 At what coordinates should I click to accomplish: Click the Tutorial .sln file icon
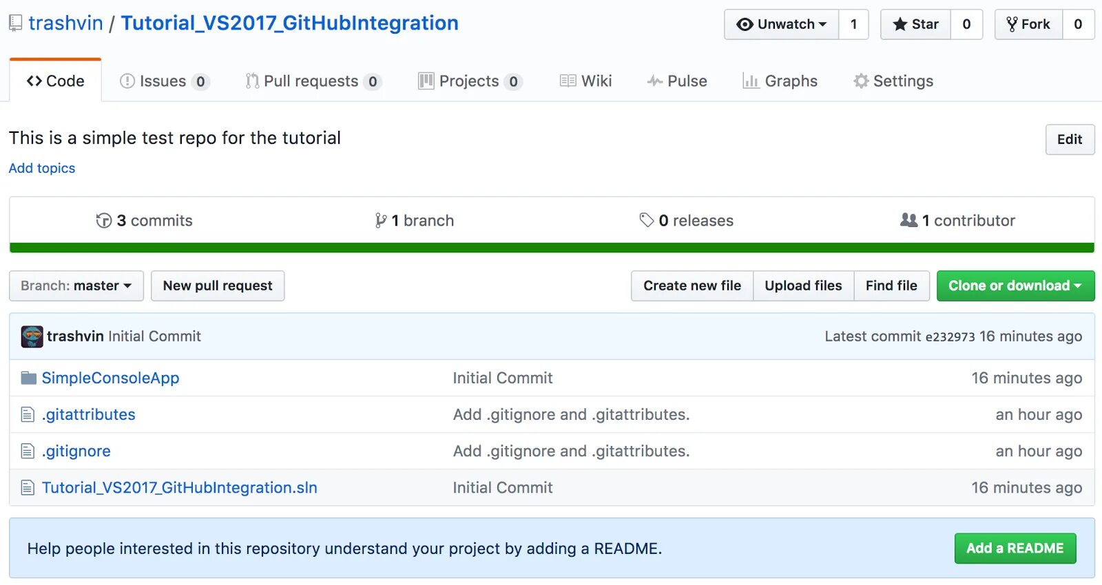pos(28,488)
